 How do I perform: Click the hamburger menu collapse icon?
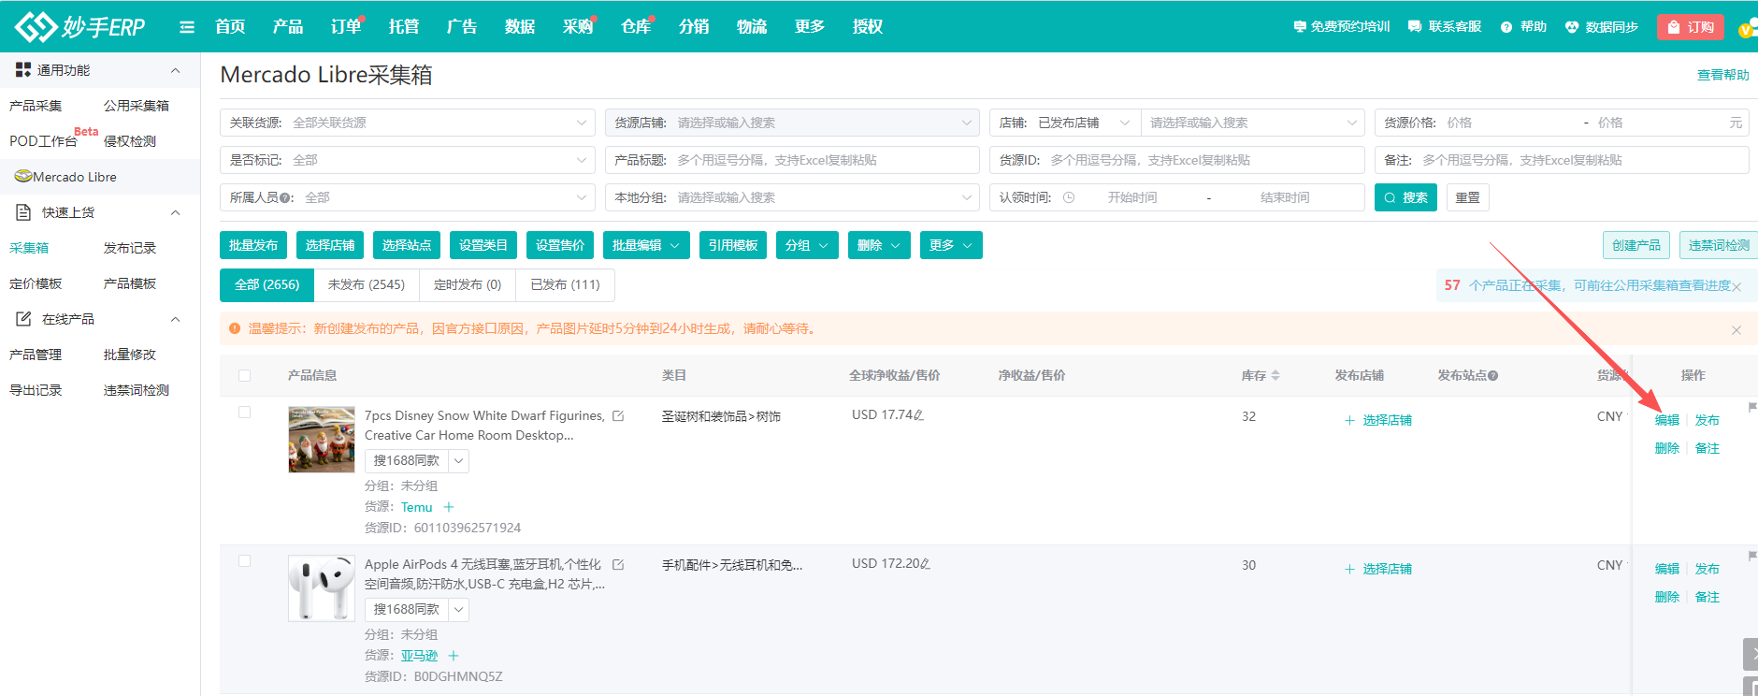pos(187,27)
